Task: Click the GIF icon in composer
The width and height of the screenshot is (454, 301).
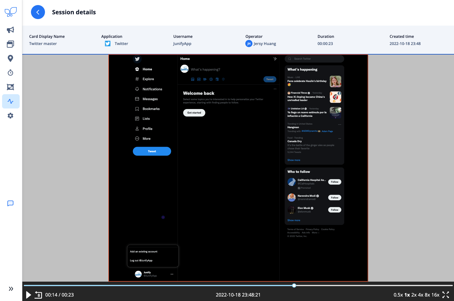Action: tap(199, 79)
